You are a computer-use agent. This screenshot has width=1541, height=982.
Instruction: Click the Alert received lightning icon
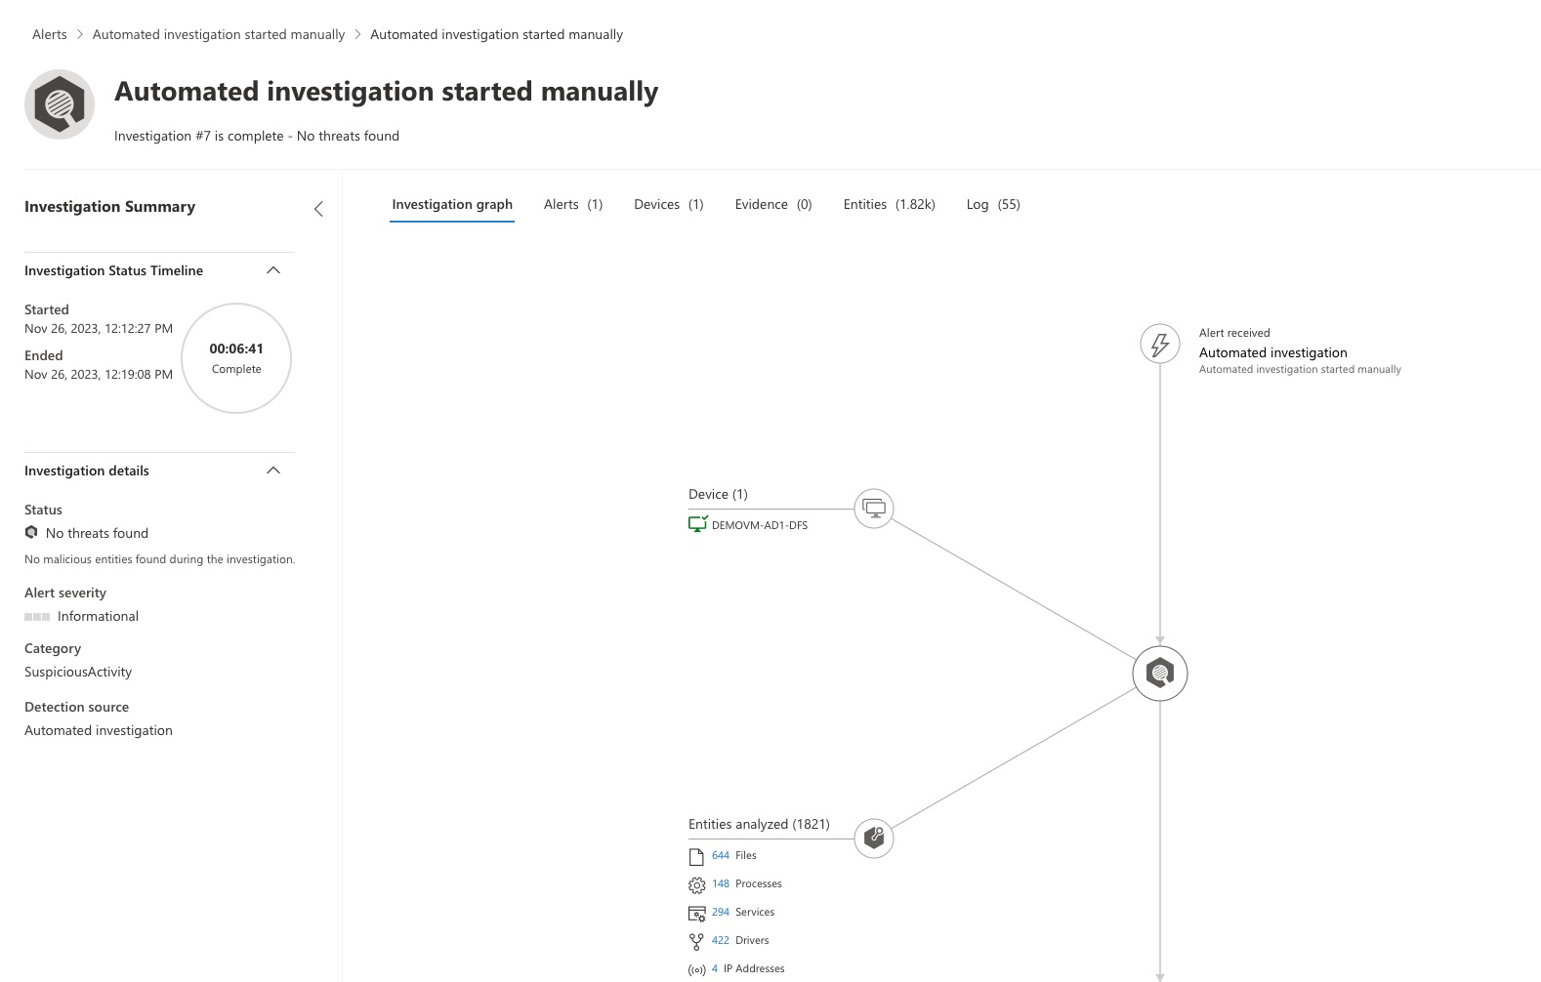pos(1159,344)
